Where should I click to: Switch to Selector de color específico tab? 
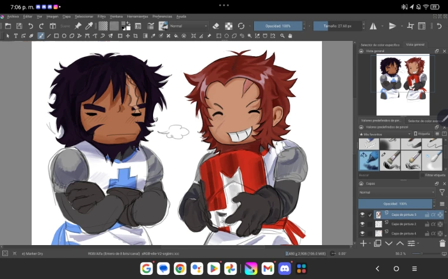coord(380,44)
